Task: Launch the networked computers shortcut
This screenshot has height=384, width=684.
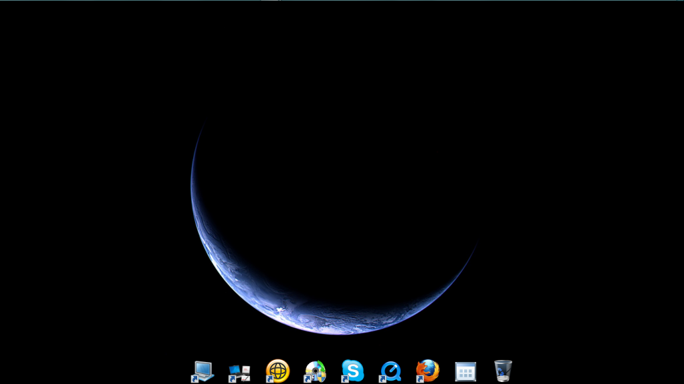Action: pyautogui.click(x=239, y=371)
